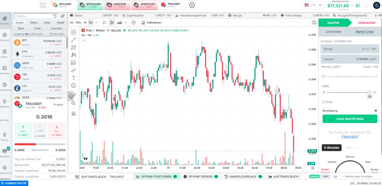Activate the magnet snapping tool

pyautogui.click(x=73, y=113)
